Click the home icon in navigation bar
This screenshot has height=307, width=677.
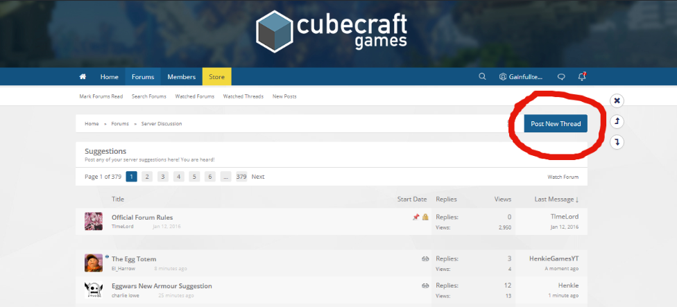tap(83, 77)
